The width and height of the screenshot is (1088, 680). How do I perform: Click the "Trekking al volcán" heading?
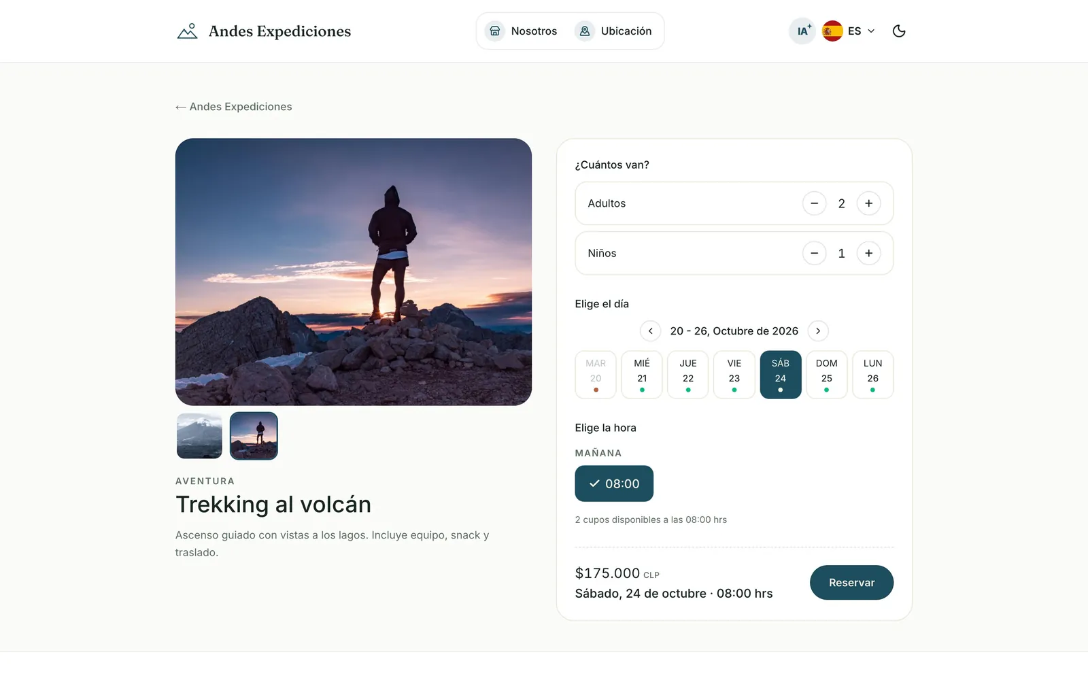[273, 505]
